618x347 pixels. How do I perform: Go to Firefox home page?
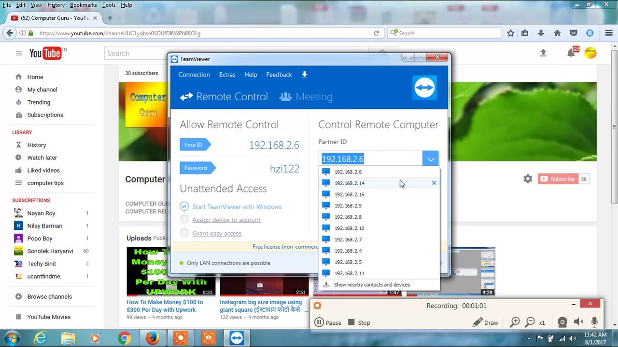coord(557,33)
